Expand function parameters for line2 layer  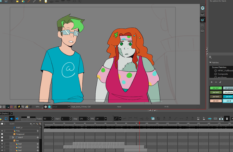[x=38, y=150]
